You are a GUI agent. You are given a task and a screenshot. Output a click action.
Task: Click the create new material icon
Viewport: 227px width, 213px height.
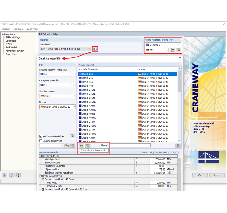click(x=82, y=146)
